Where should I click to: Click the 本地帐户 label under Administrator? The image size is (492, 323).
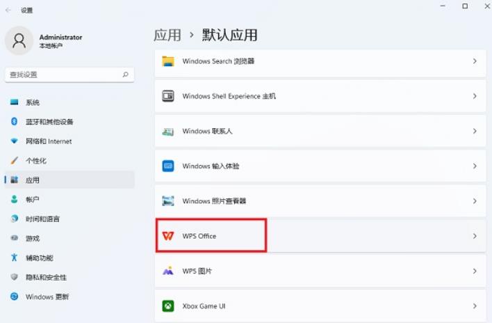pos(51,46)
